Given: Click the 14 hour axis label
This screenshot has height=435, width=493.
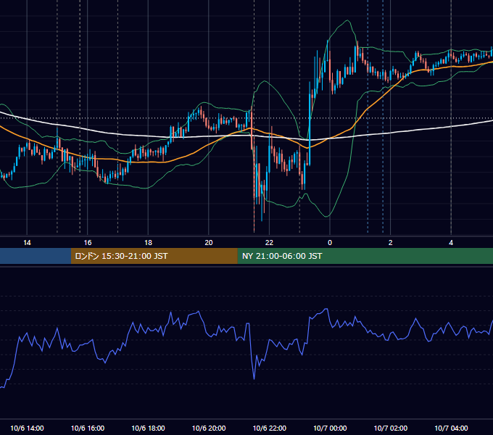Looking at the screenshot, I should pos(27,243).
